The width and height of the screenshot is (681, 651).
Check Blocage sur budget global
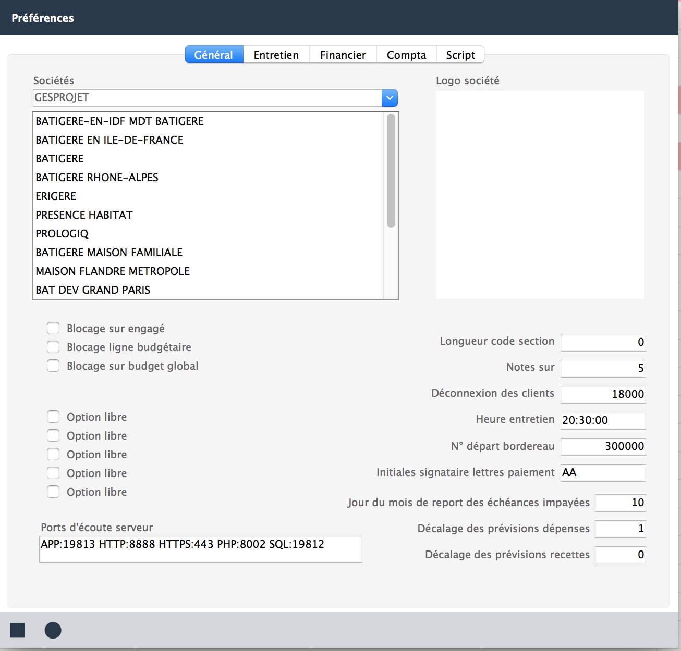tap(53, 366)
